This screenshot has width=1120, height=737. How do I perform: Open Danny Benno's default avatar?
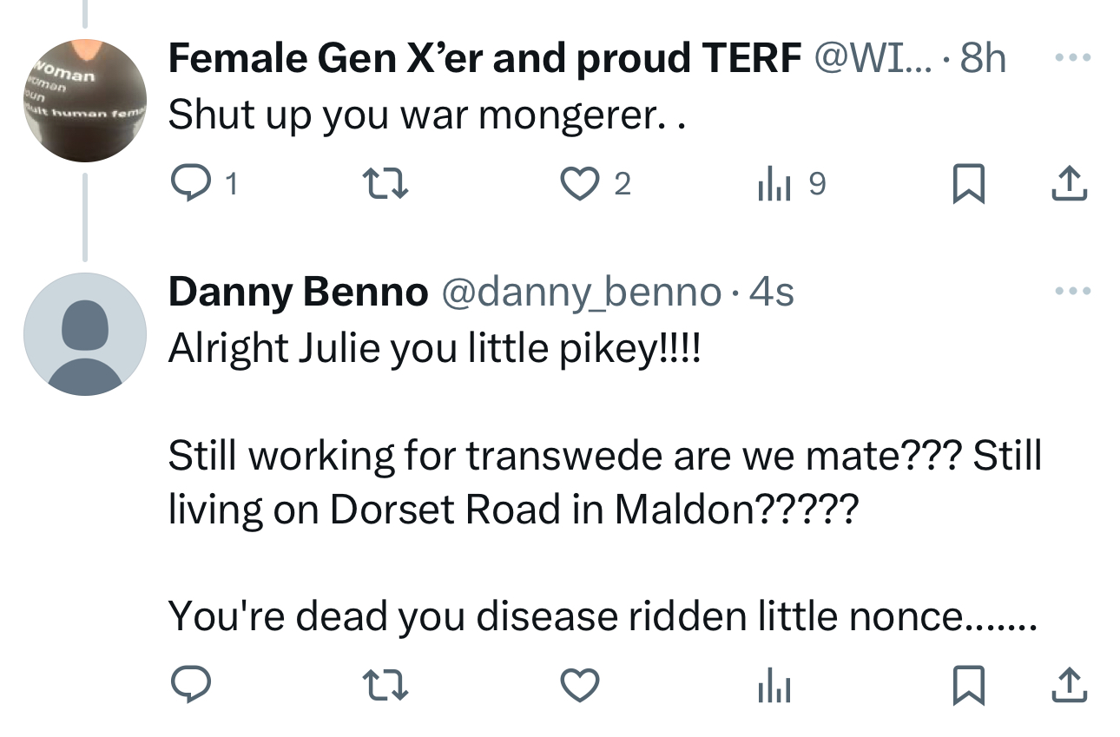pos(84,334)
